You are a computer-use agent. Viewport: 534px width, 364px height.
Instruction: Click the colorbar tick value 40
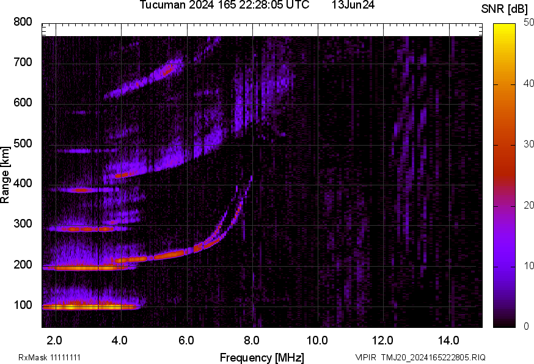529,84
